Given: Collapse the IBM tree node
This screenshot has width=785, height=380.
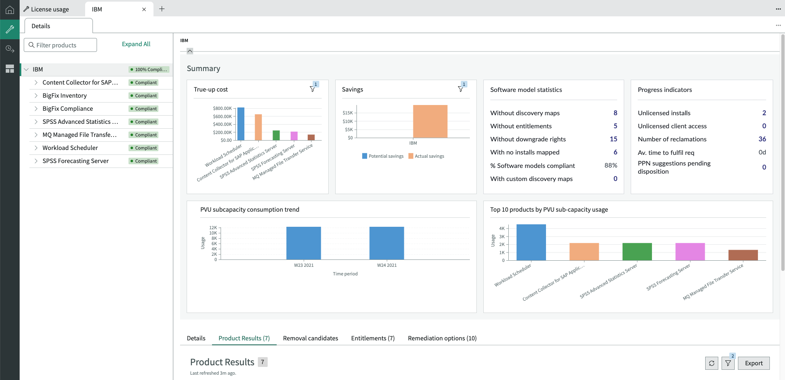Looking at the screenshot, I should coord(26,69).
